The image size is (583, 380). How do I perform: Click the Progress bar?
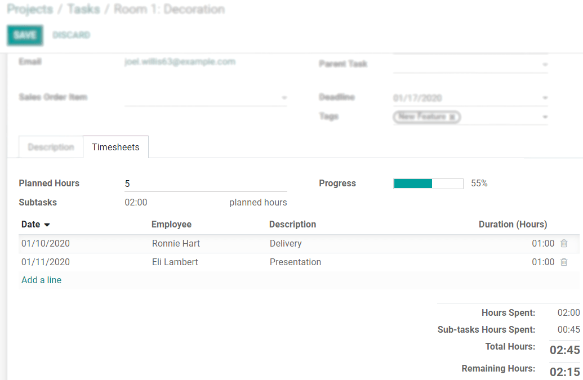[x=428, y=184]
